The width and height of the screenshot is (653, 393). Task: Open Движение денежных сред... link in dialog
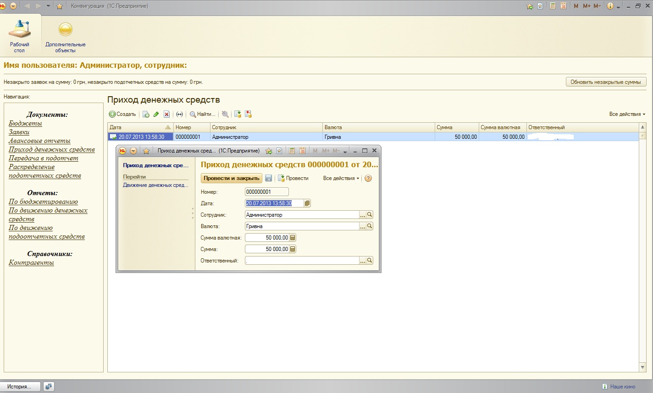[155, 185]
